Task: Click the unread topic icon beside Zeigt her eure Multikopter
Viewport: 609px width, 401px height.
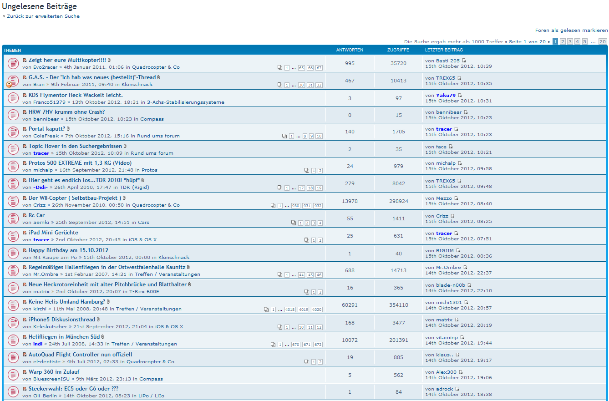Action: (x=13, y=63)
